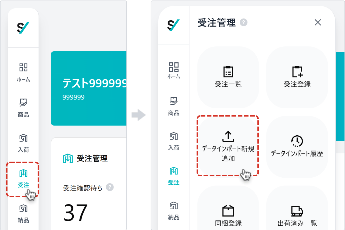Click the 受注確認待ち count 37

coord(76,213)
